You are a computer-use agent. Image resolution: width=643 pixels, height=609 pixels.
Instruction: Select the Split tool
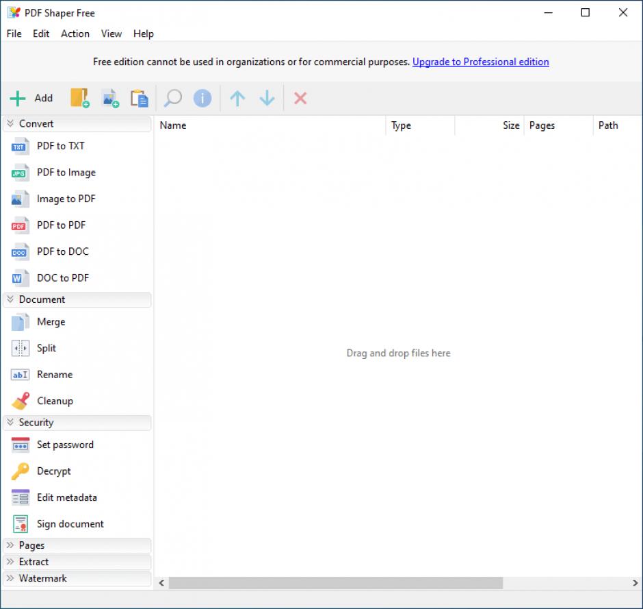click(45, 348)
